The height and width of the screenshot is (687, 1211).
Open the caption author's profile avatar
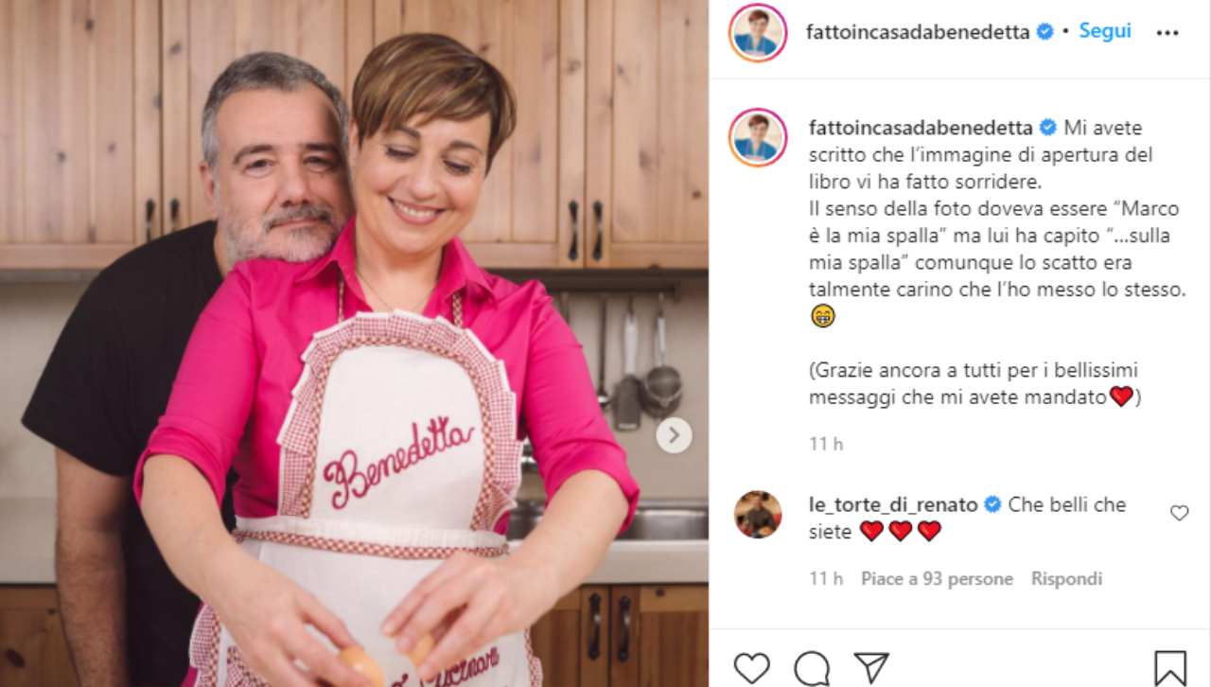pyautogui.click(x=758, y=137)
